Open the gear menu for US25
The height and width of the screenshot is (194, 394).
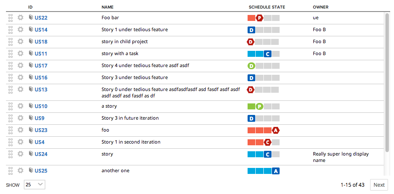click(x=20, y=170)
